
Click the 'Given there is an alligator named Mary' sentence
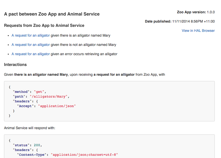[85, 74]
